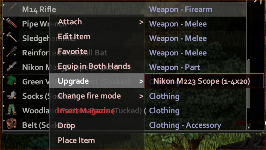Select the Reinforced Baseball Bat icon
266x150 pixels.
point(12,52)
